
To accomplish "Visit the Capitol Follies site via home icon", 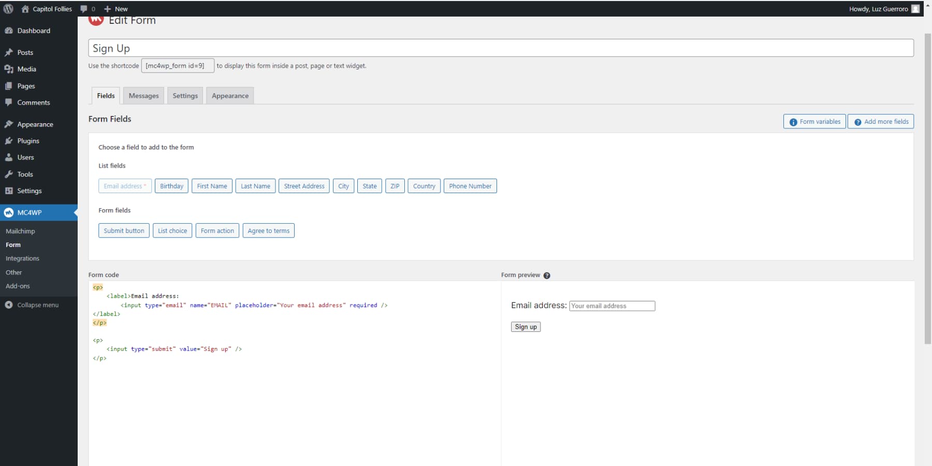I will click(x=24, y=8).
